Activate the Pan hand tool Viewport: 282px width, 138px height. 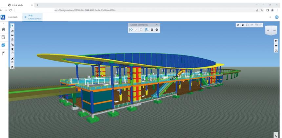click(243, 25)
